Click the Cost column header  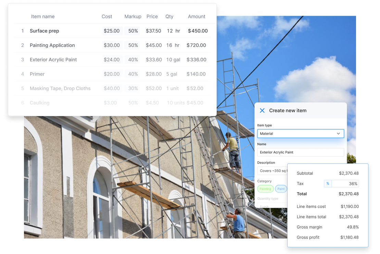point(106,16)
